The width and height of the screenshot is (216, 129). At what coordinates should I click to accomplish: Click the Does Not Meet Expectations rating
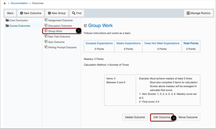pyautogui.click(x=162, y=43)
